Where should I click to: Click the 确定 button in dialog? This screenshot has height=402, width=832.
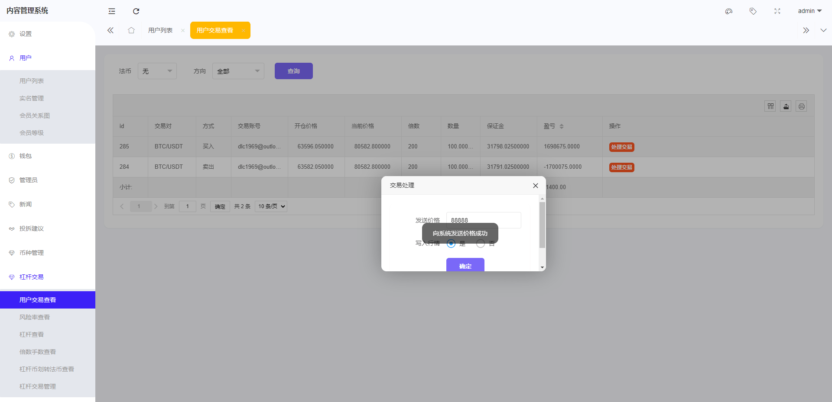tap(465, 265)
